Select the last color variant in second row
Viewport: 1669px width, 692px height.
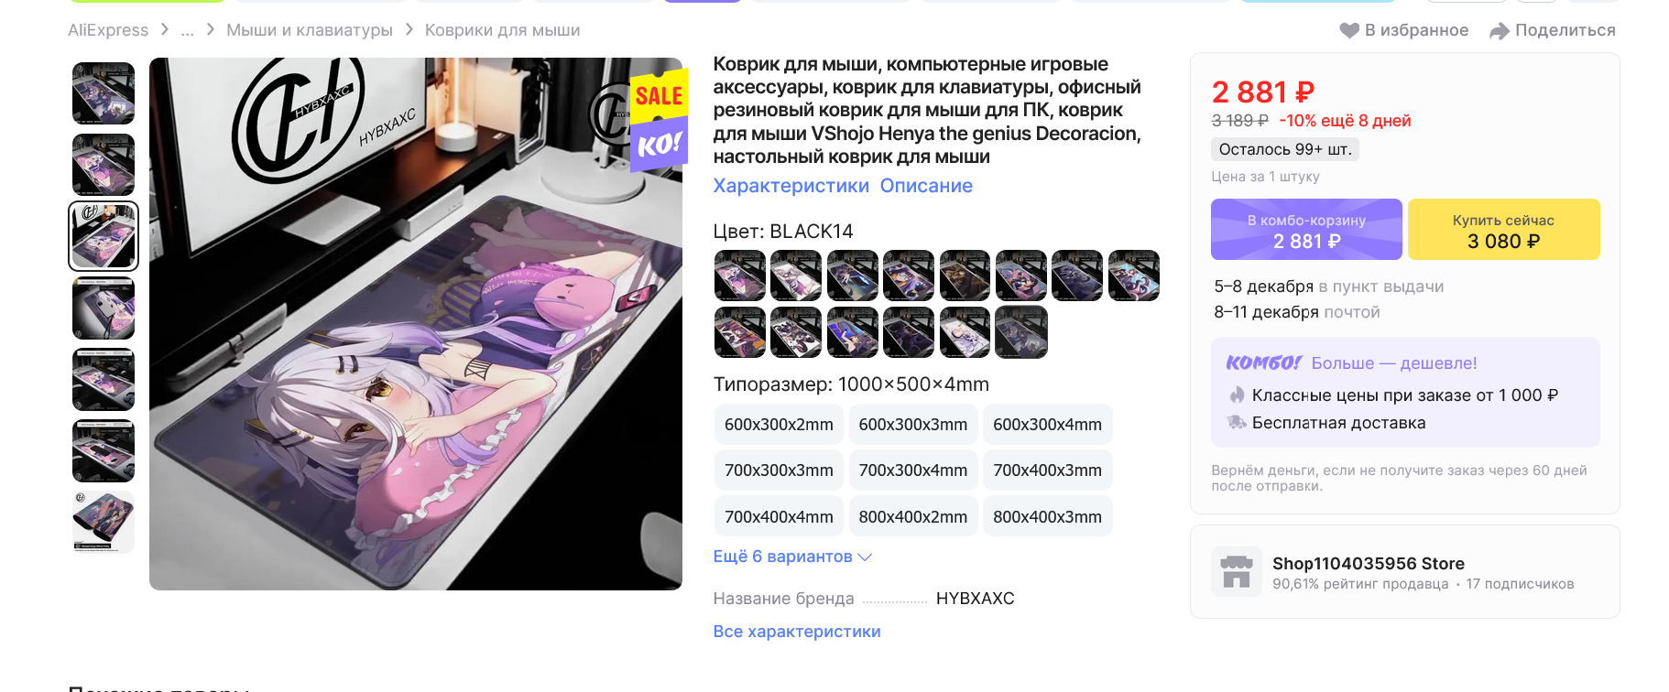[x=1021, y=332]
